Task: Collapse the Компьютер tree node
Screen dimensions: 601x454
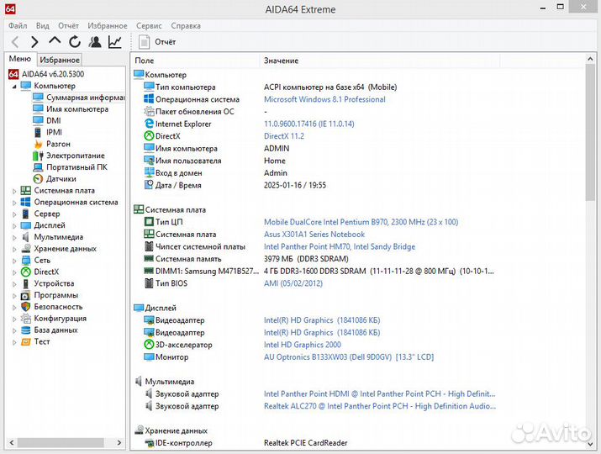Action: [14, 87]
